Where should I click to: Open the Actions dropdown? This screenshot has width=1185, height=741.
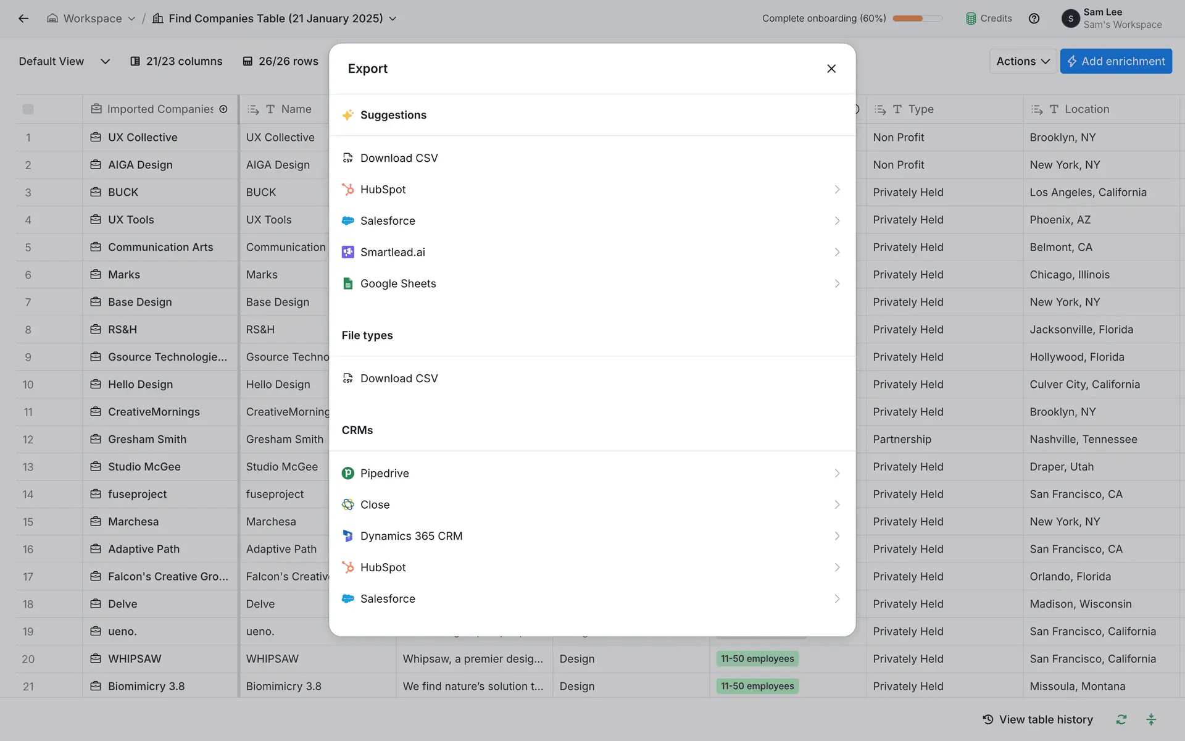coord(1023,61)
